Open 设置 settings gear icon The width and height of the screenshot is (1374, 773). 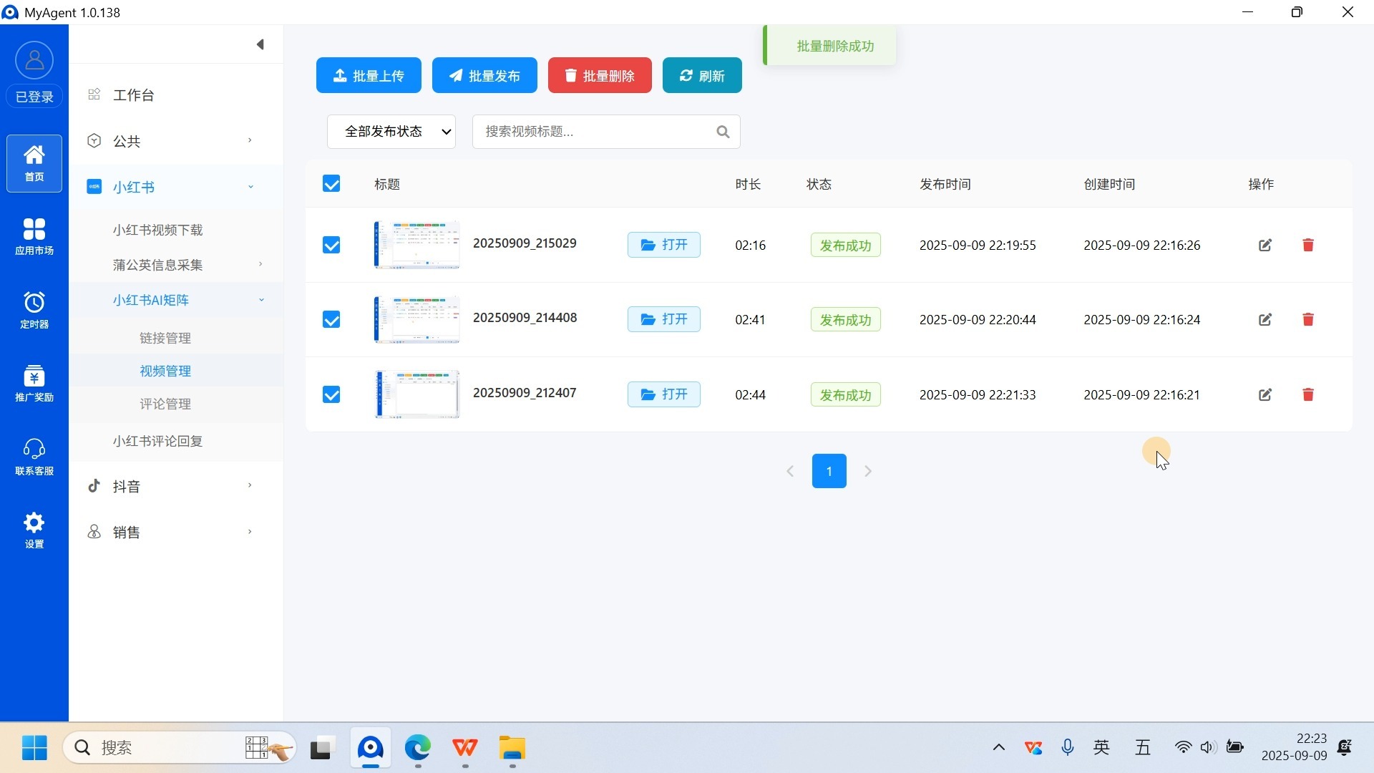click(34, 530)
